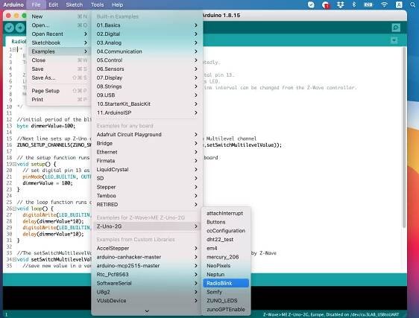
Task: Expand U8g2 library examples
Action: (147, 292)
